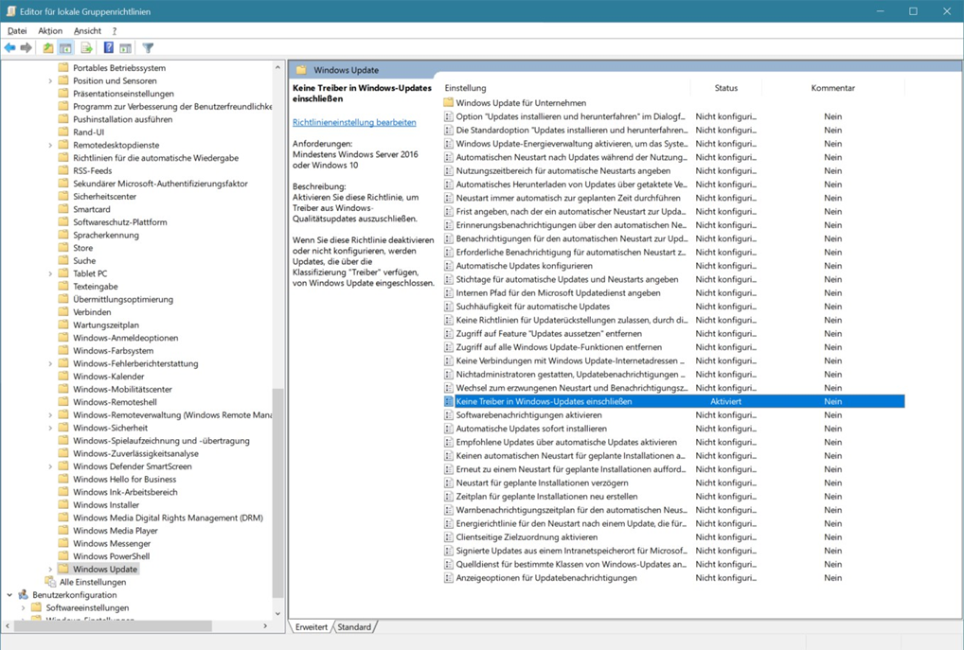This screenshot has width=964, height=650.
Task: Click the back arrow toolbar icon
Action: click(x=10, y=48)
